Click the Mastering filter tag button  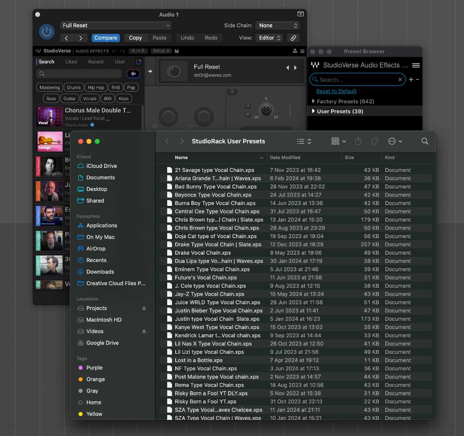pos(49,87)
